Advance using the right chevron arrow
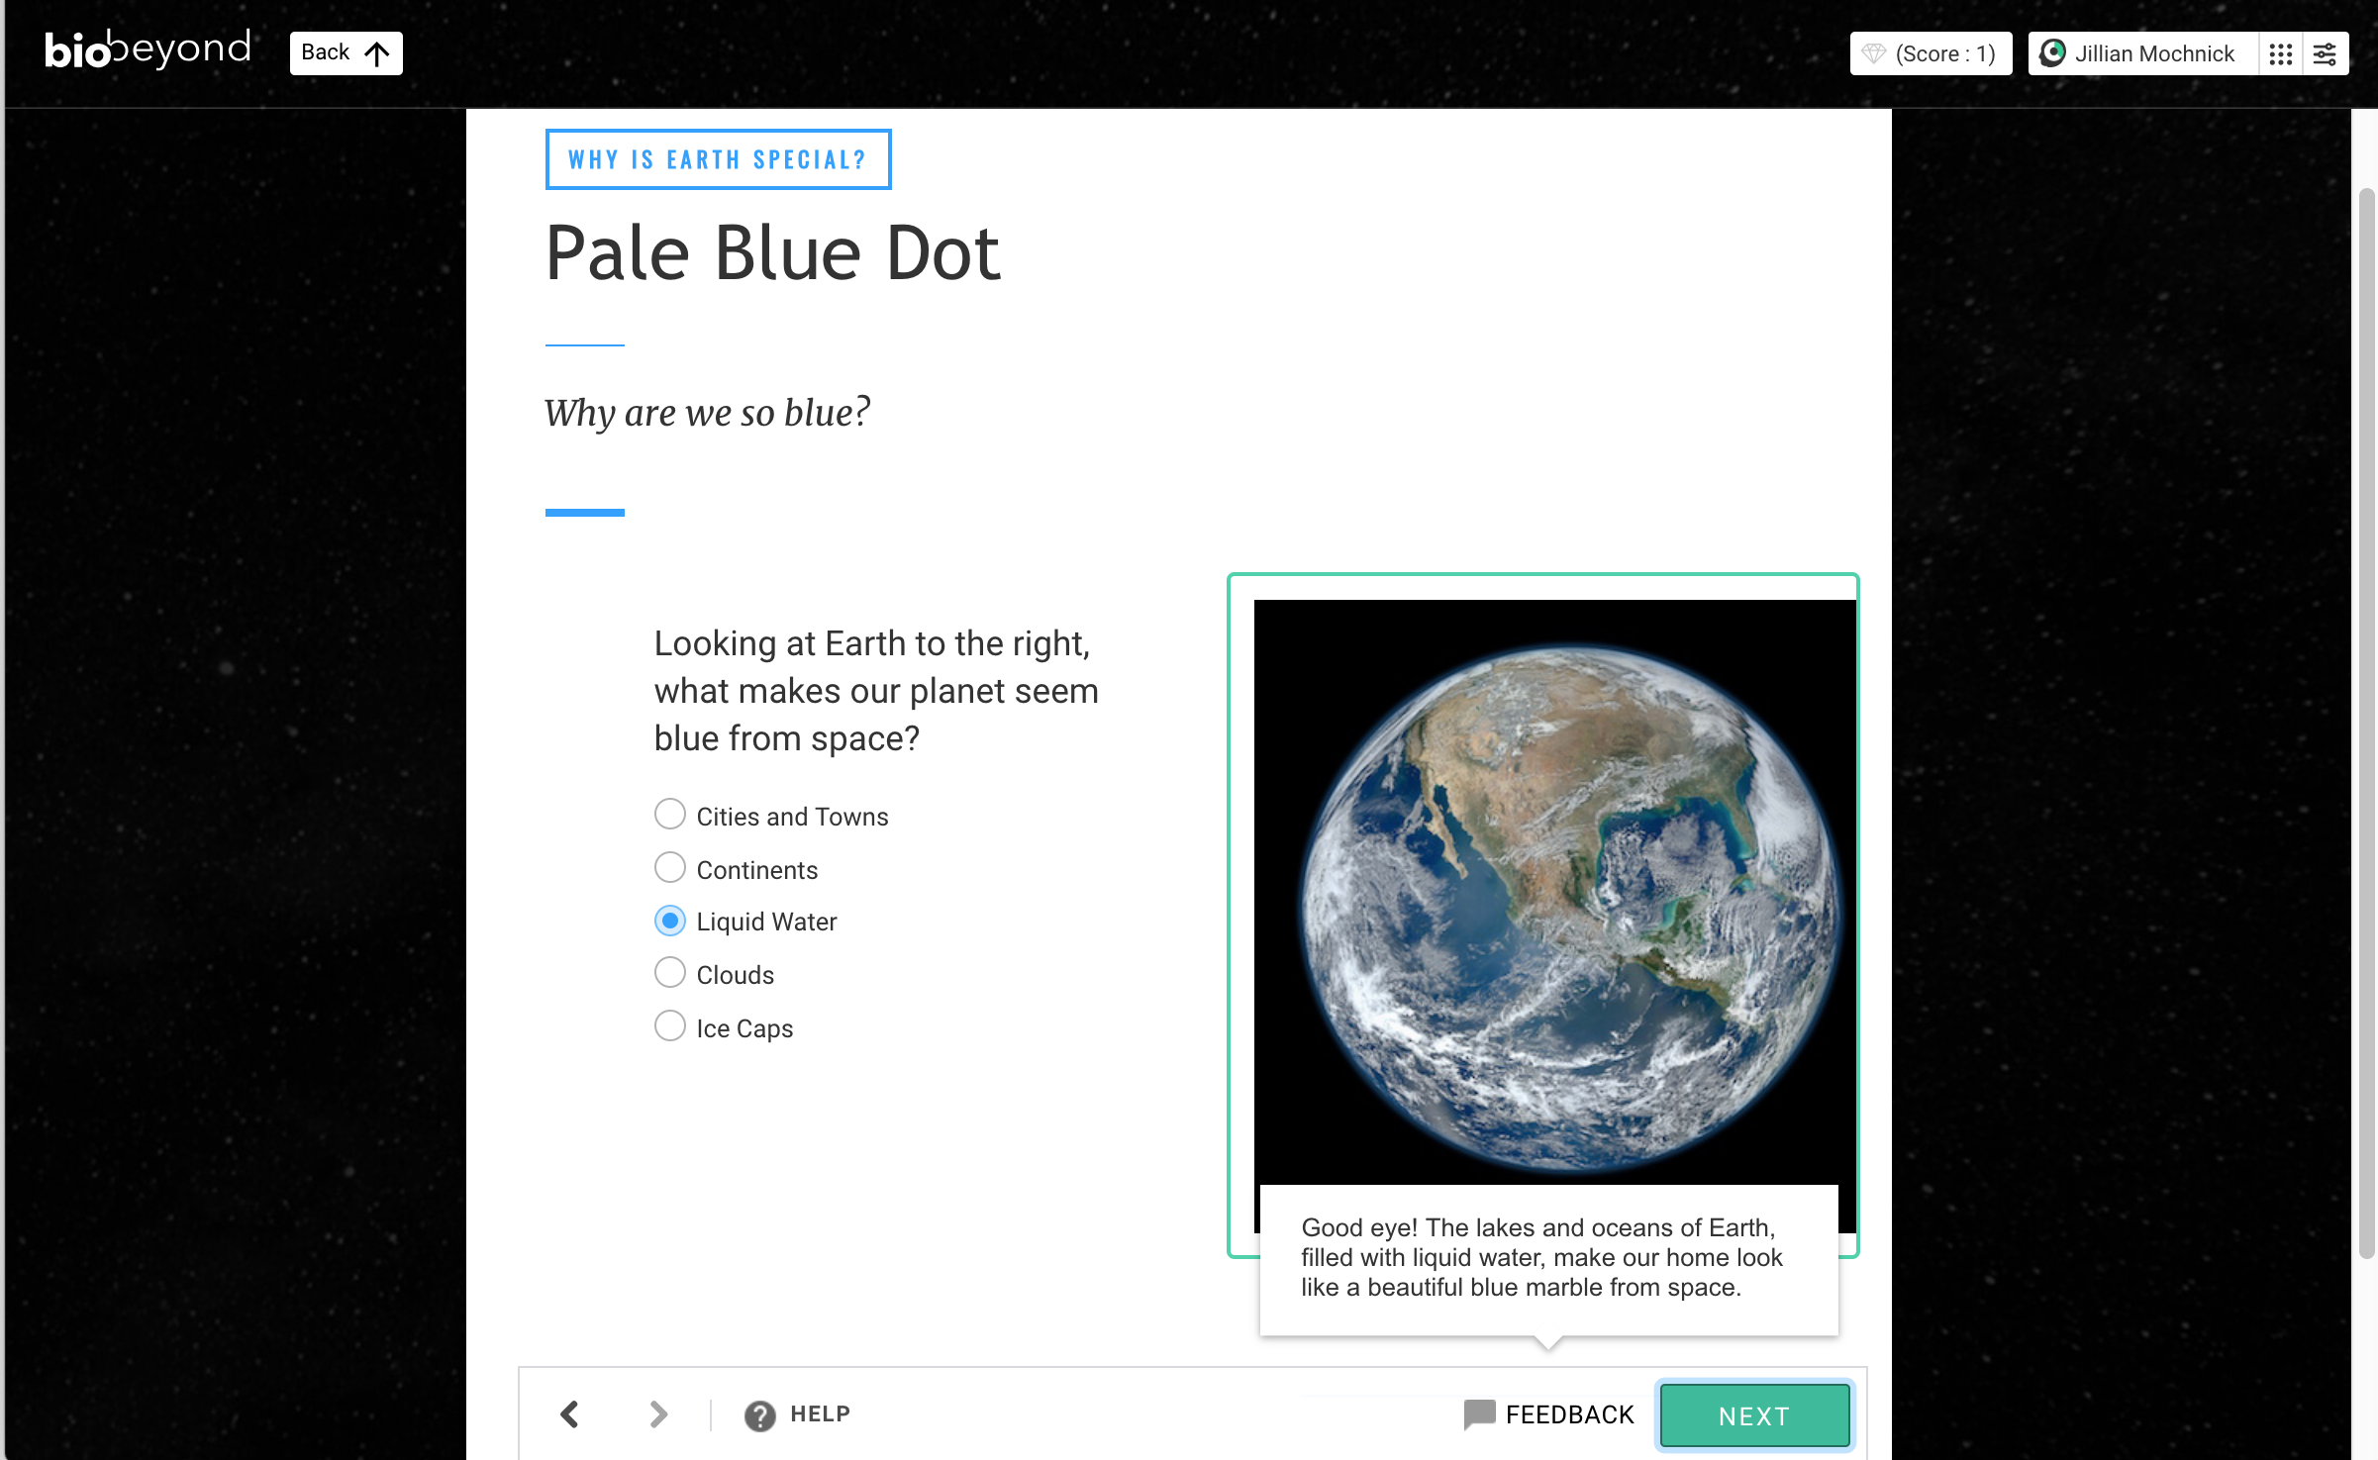Image resolution: width=2378 pixels, height=1460 pixels. (657, 1414)
